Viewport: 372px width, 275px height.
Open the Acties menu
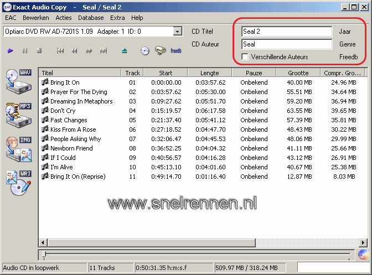point(64,18)
